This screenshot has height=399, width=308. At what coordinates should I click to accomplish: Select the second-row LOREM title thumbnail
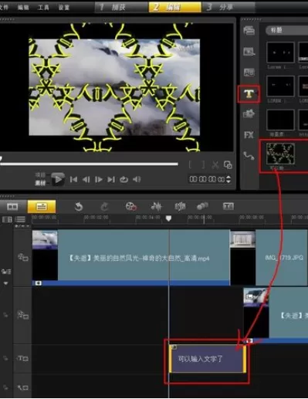(x=280, y=86)
